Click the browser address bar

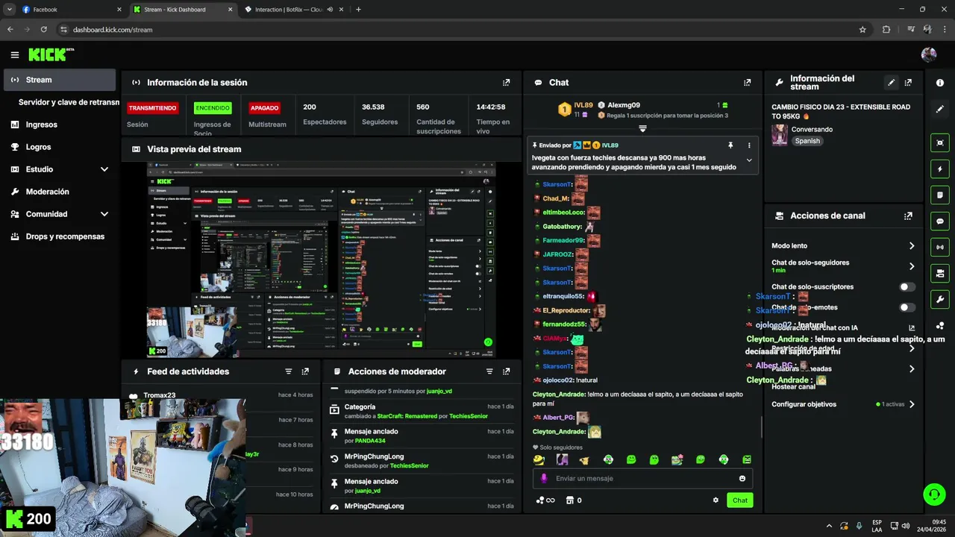click(463, 30)
